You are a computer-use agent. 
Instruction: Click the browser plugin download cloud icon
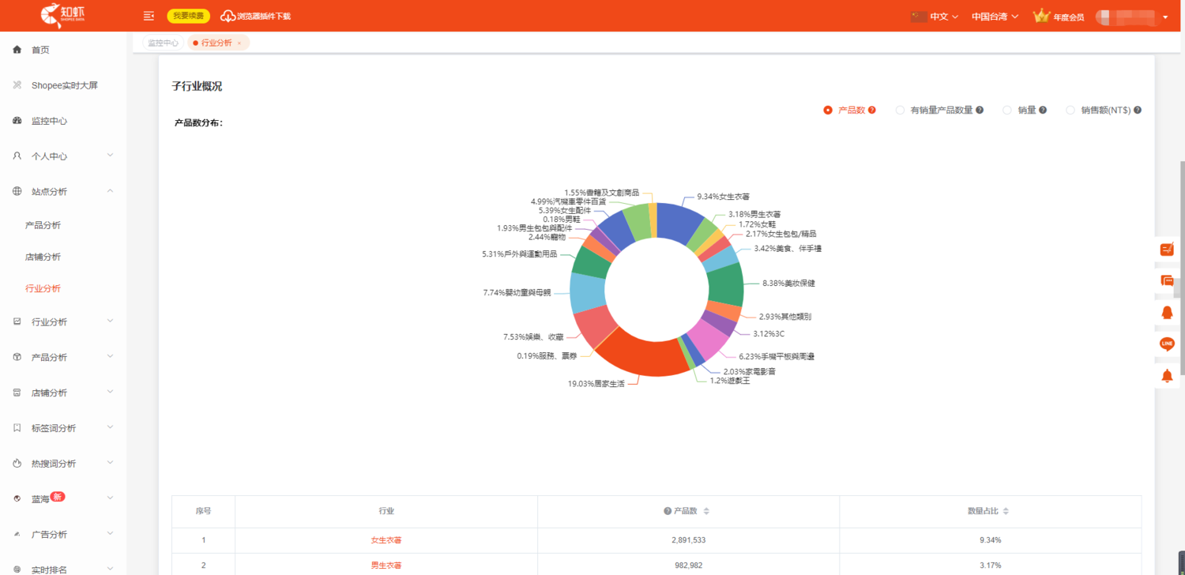pos(228,16)
